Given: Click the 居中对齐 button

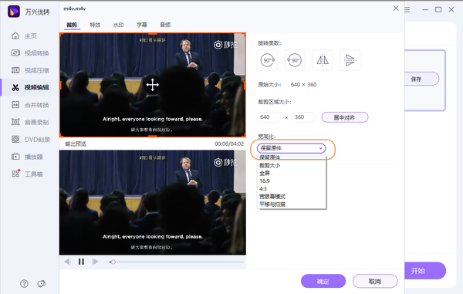Looking at the screenshot, I should point(345,117).
